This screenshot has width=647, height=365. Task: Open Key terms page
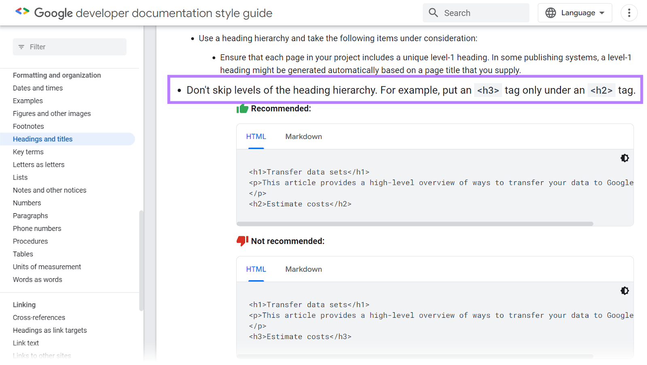[28, 152]
